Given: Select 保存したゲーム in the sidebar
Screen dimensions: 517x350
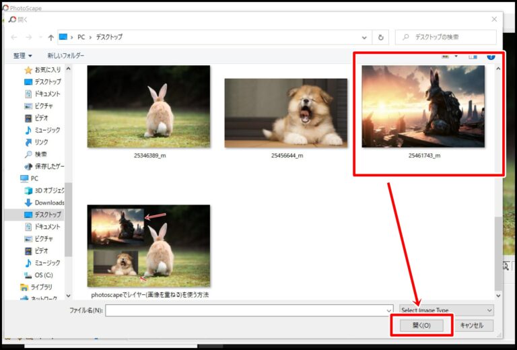Looking at the screenshot, I should [44, 166].
